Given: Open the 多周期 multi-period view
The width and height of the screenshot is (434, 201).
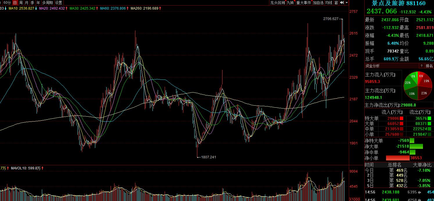Looking at the screenshot, I should pos(48,3).
